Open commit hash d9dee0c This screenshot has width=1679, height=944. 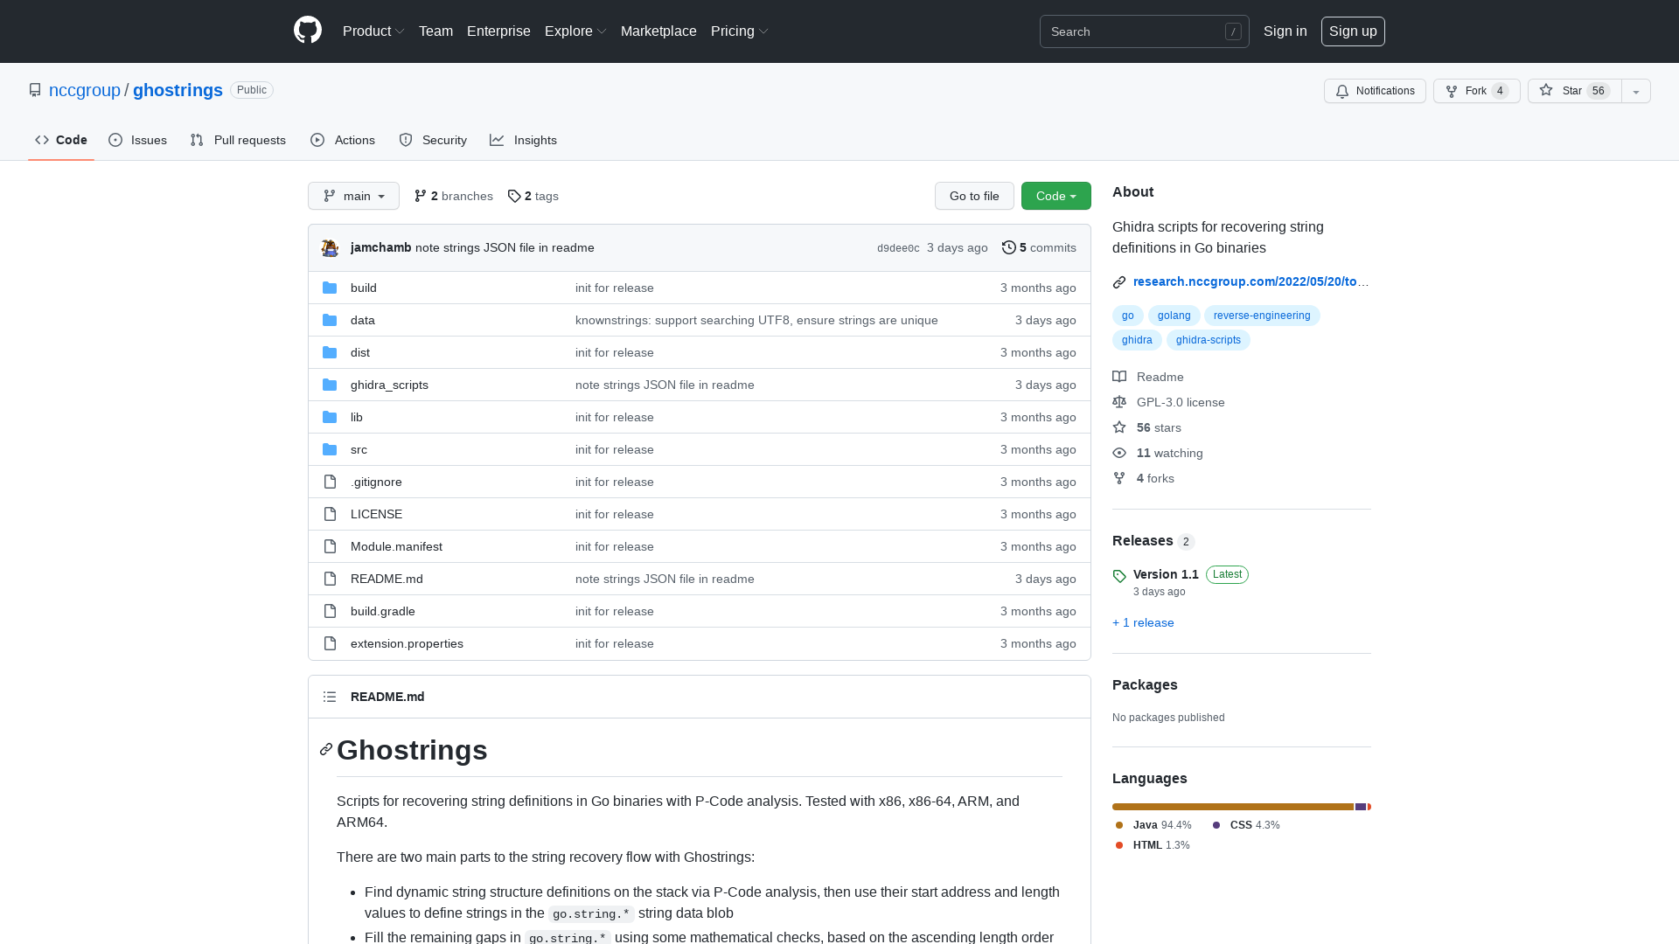pyautogui.click(x=898, y=248)
